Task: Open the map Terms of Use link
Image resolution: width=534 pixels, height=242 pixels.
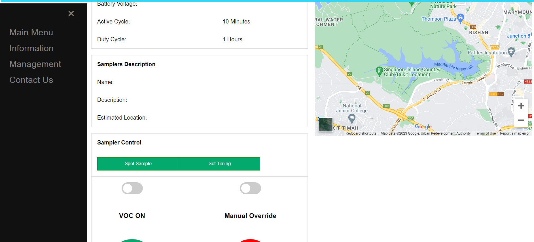Action: (485, 133)
